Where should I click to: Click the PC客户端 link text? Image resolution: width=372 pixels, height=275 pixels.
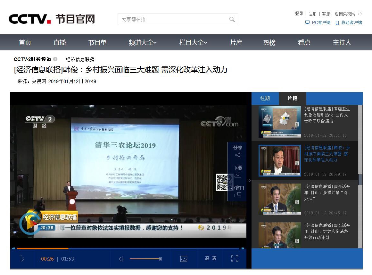coord(321,22)
